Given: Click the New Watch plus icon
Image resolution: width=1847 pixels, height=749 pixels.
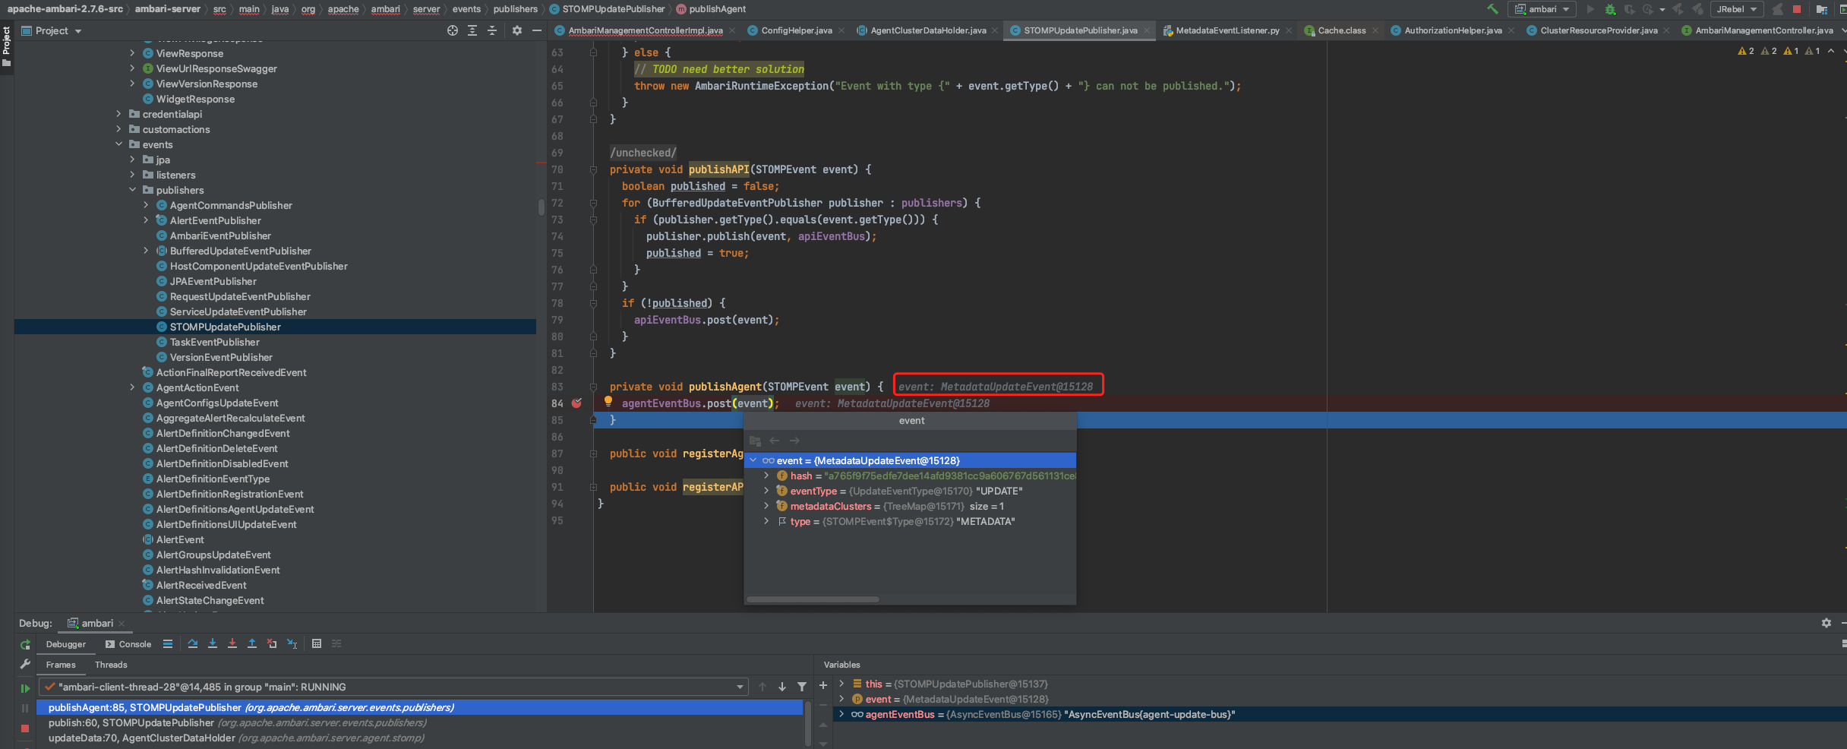Looking at the screenshot, I should pyautogui.click(x=823, y=685).
